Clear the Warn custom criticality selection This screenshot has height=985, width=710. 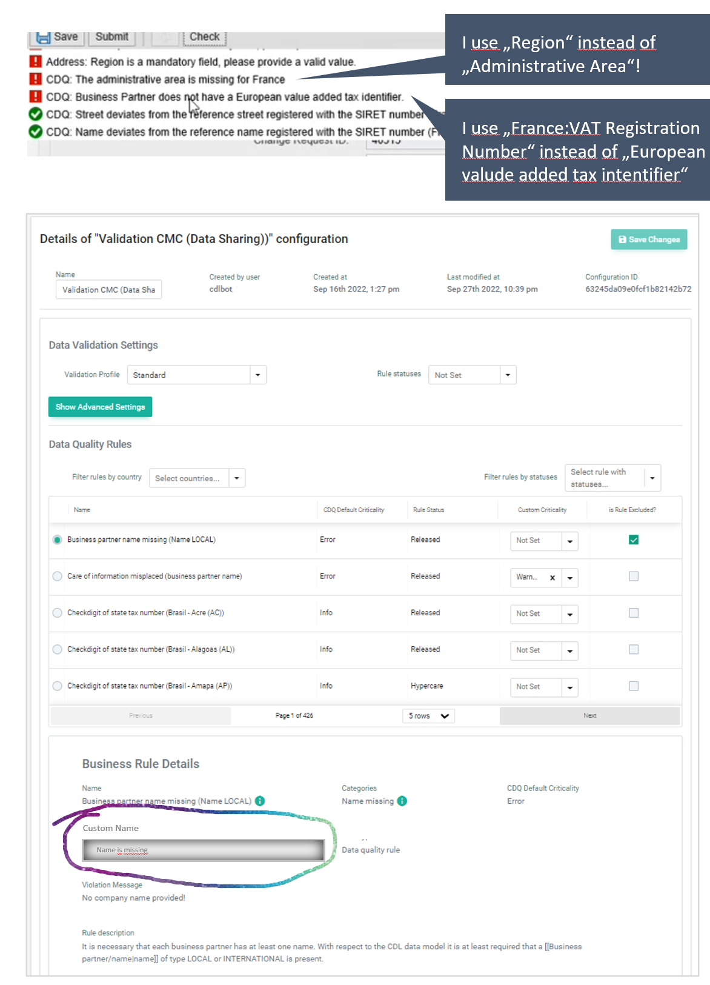552,578
